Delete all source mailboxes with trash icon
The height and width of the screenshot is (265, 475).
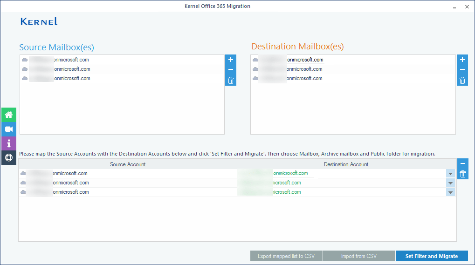coord(231,81)
